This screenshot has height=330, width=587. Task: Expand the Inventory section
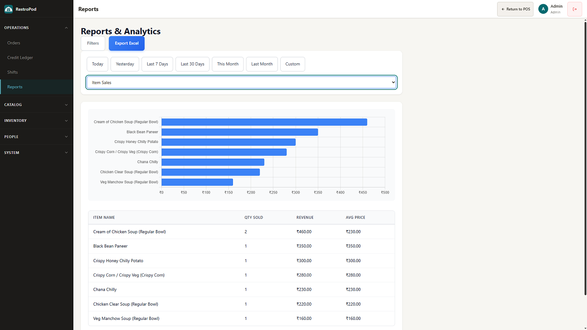tap(37, 121)
